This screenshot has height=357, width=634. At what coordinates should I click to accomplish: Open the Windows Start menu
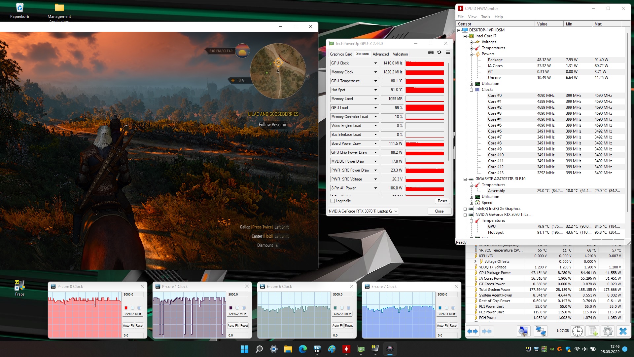[244, 349]
